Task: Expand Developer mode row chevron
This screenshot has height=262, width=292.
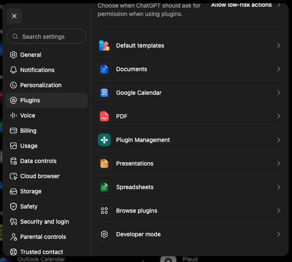Action: pos(278,234)
